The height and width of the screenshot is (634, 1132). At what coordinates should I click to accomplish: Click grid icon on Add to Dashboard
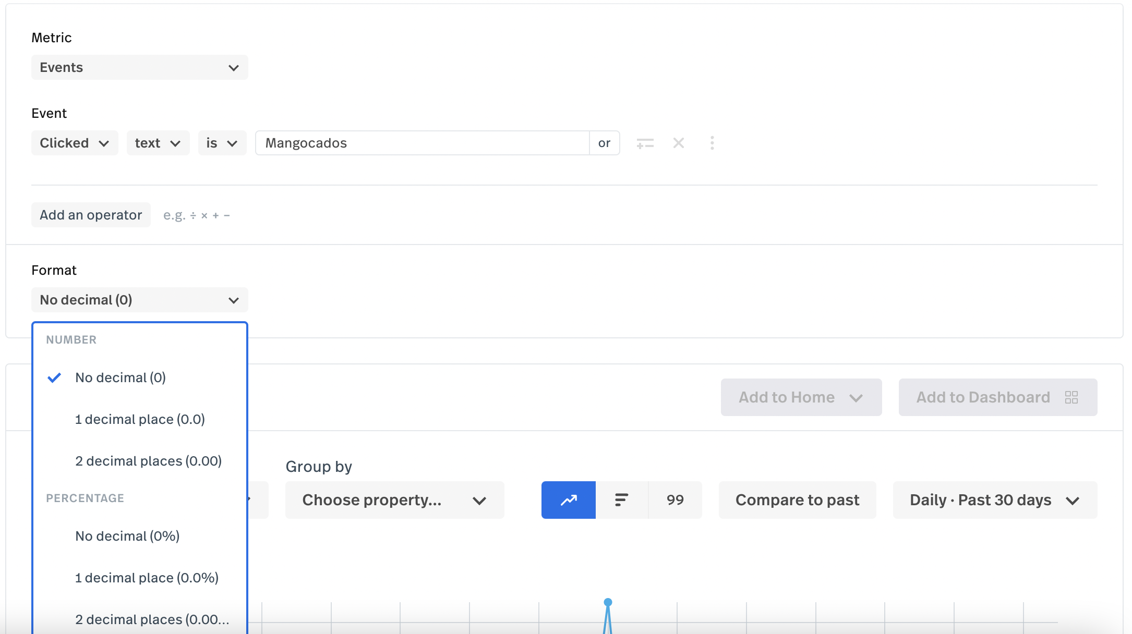pyautogui.click(x=1071, y=397)
